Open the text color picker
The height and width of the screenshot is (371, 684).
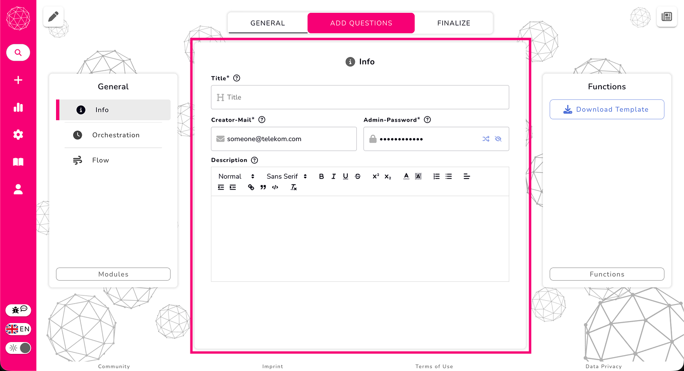[x=406, y=176]
